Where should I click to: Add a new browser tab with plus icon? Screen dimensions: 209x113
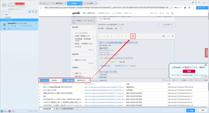(x=99, y=3)
